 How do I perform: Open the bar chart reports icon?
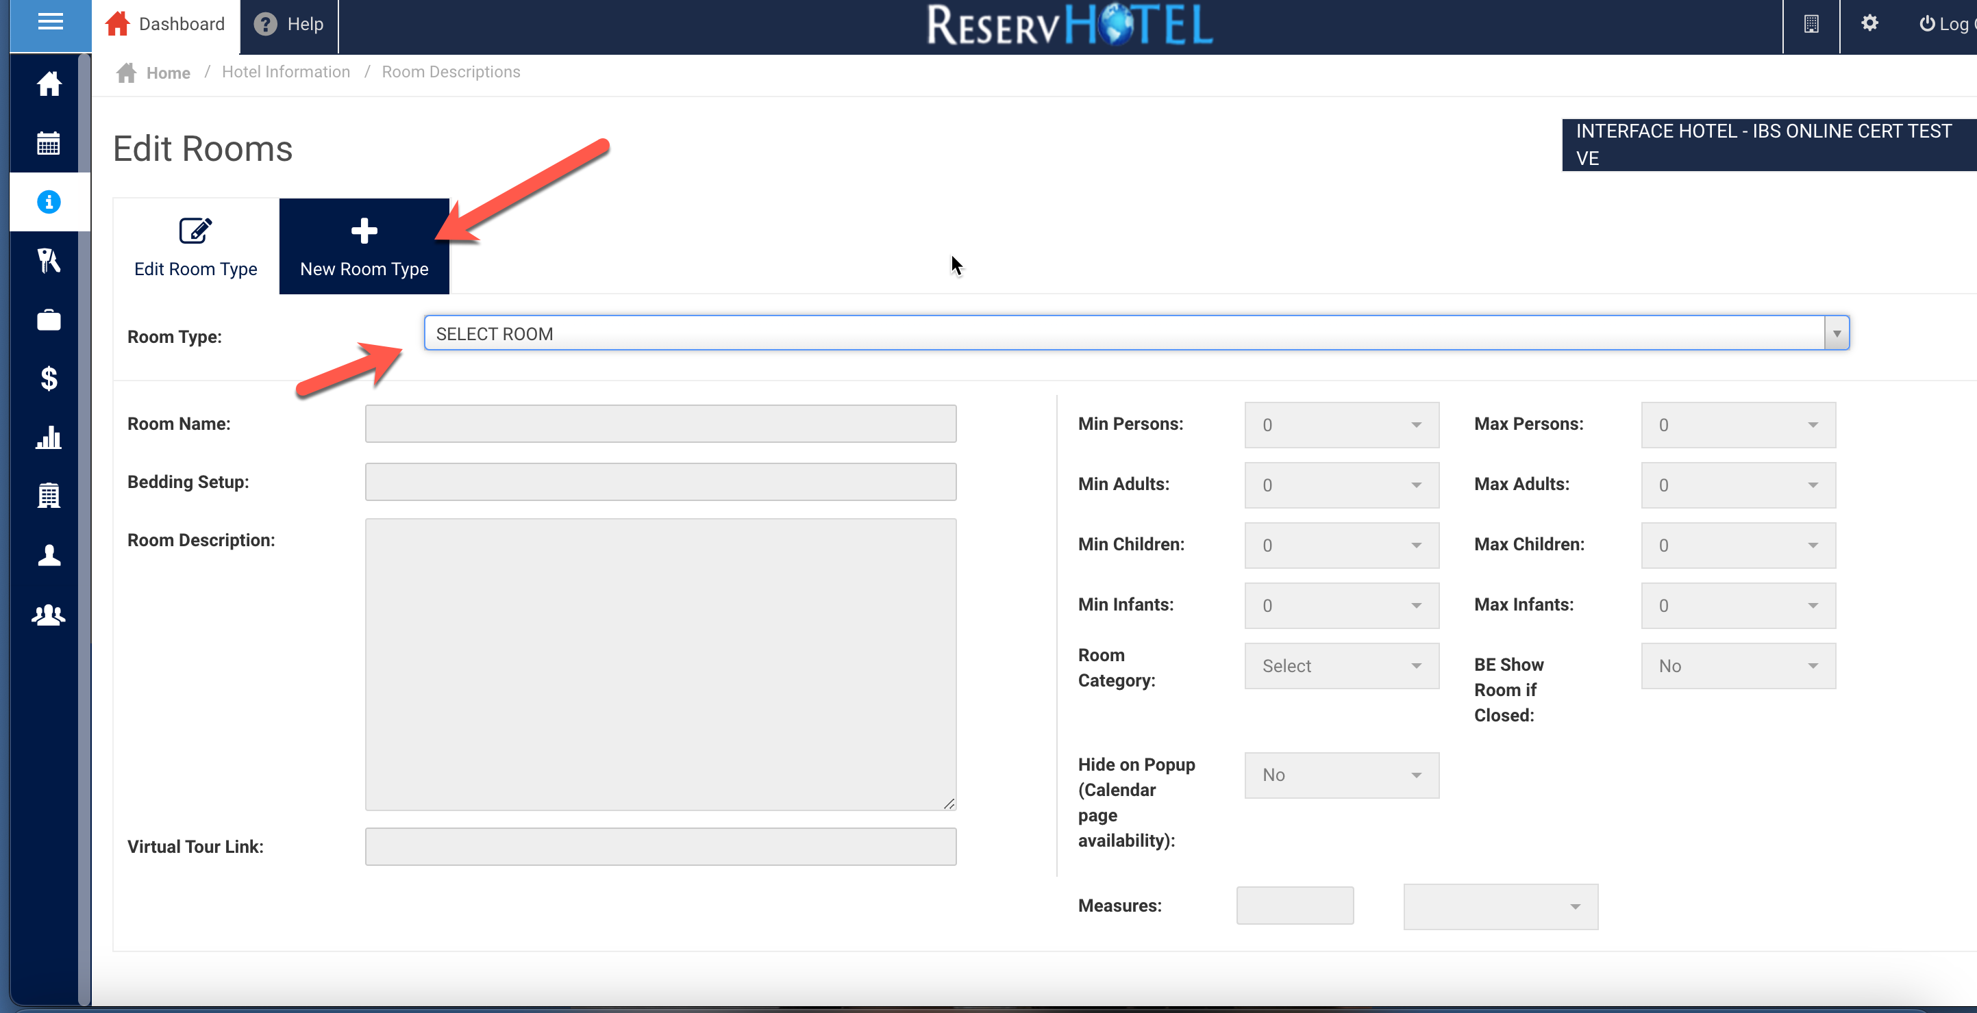pos(49,437)
